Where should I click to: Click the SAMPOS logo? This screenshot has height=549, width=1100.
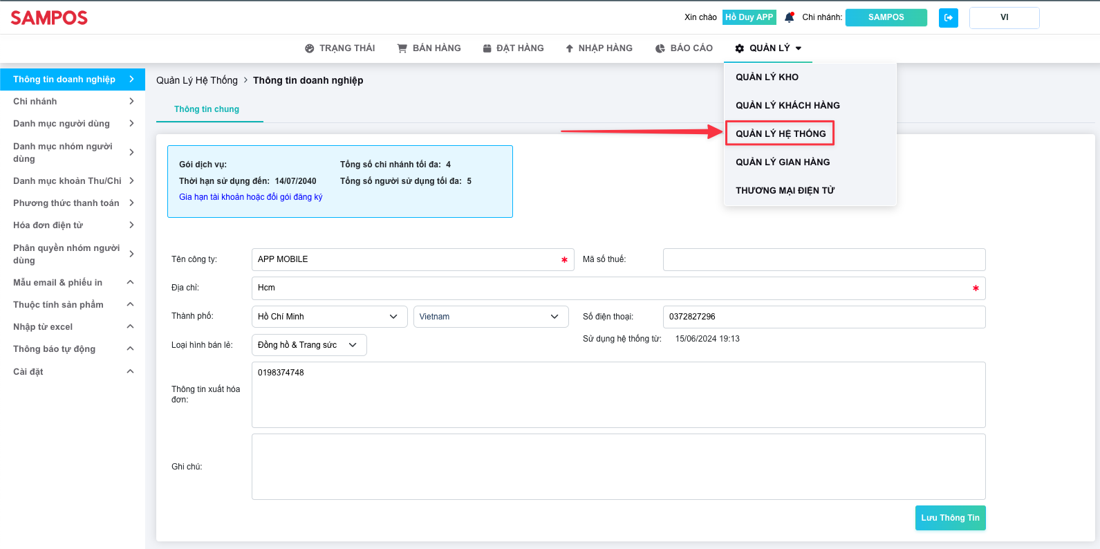coord(49,18)
